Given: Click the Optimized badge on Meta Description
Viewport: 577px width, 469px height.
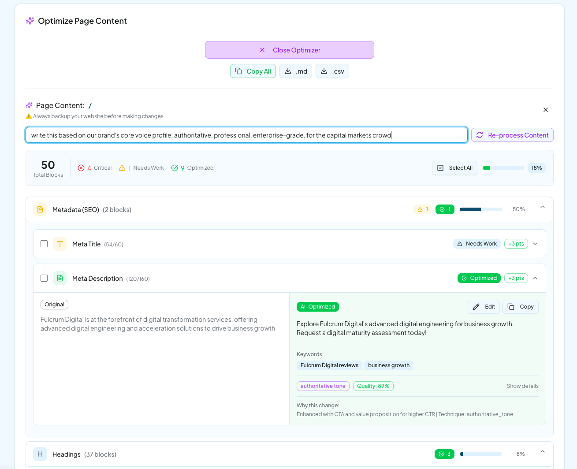Looking at the screenshot, I should point(479,278).
